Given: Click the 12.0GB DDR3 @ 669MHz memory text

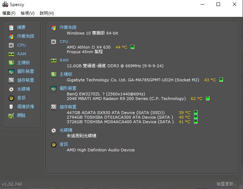Looking at the screenshot, I should tap(115, 66).
